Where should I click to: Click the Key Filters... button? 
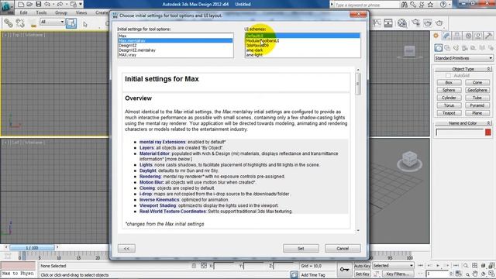pyautogui.click(x=398, y=274)
